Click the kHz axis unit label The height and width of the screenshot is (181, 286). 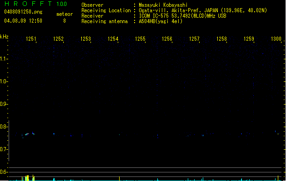[4, 37]
